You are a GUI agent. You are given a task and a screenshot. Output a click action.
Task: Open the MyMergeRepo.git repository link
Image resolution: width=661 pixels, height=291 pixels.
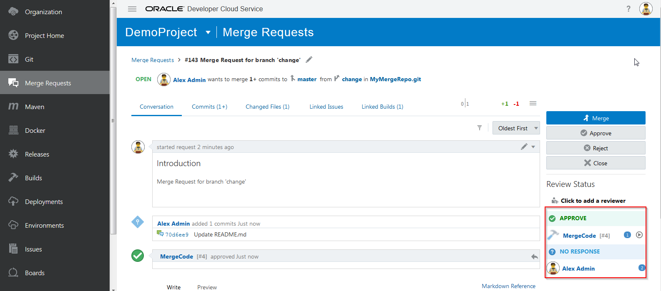pyautogui.click(x=395, y=79)
